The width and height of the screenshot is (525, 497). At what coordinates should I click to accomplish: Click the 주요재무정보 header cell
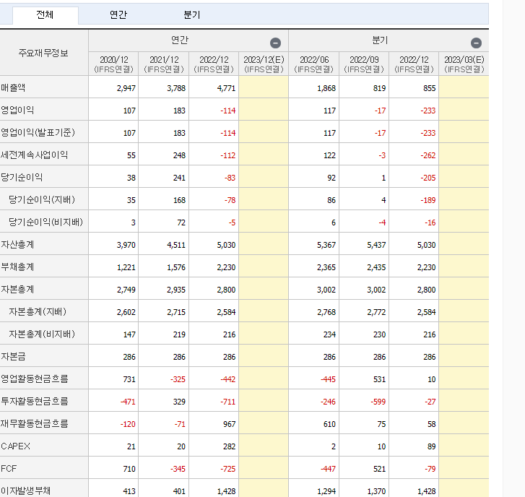43,53
